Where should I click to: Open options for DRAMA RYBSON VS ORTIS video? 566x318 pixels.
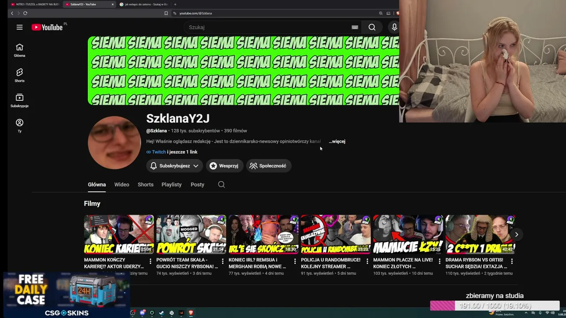tap(512, 261)
